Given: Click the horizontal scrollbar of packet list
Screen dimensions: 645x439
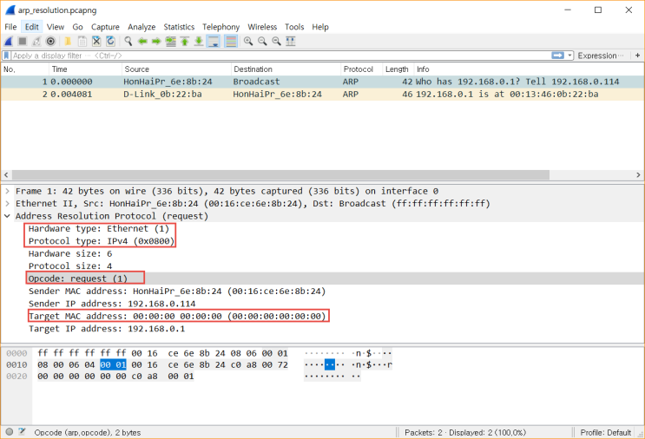Looking at the screenshot, I should (281, 175).
